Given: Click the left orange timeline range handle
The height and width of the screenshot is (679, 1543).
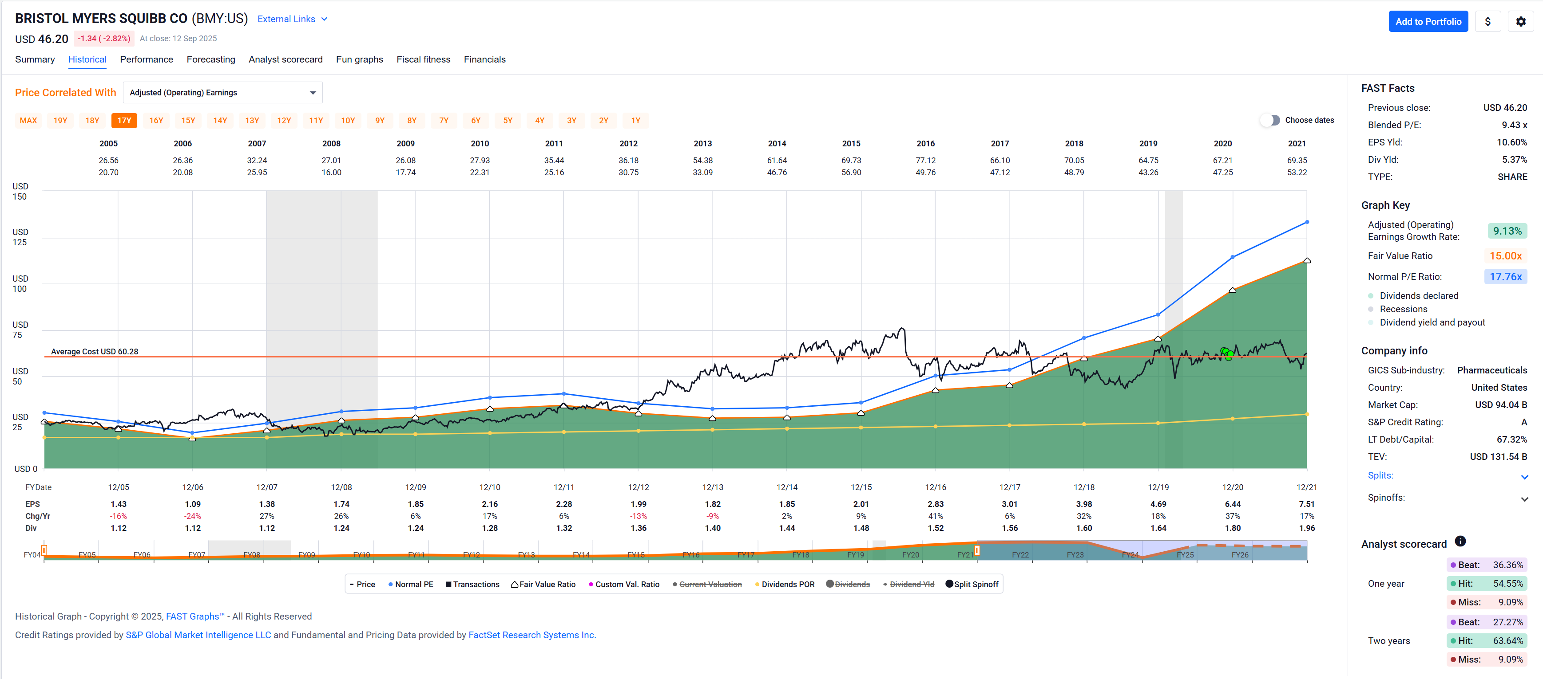Looking at the screenshot, I should (x=44, y=550).
